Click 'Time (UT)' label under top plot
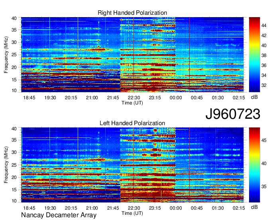271x220 pixels. click(132, 103)
